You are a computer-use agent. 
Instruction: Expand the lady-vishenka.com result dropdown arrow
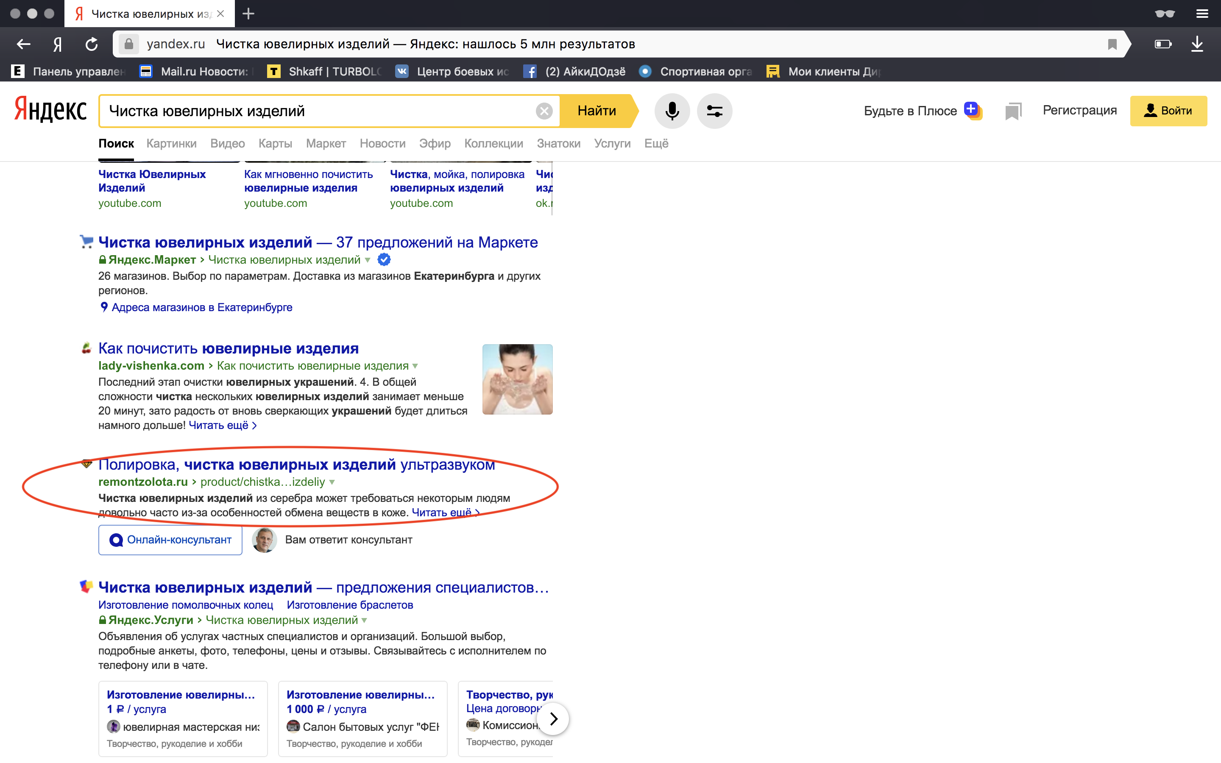415,366
